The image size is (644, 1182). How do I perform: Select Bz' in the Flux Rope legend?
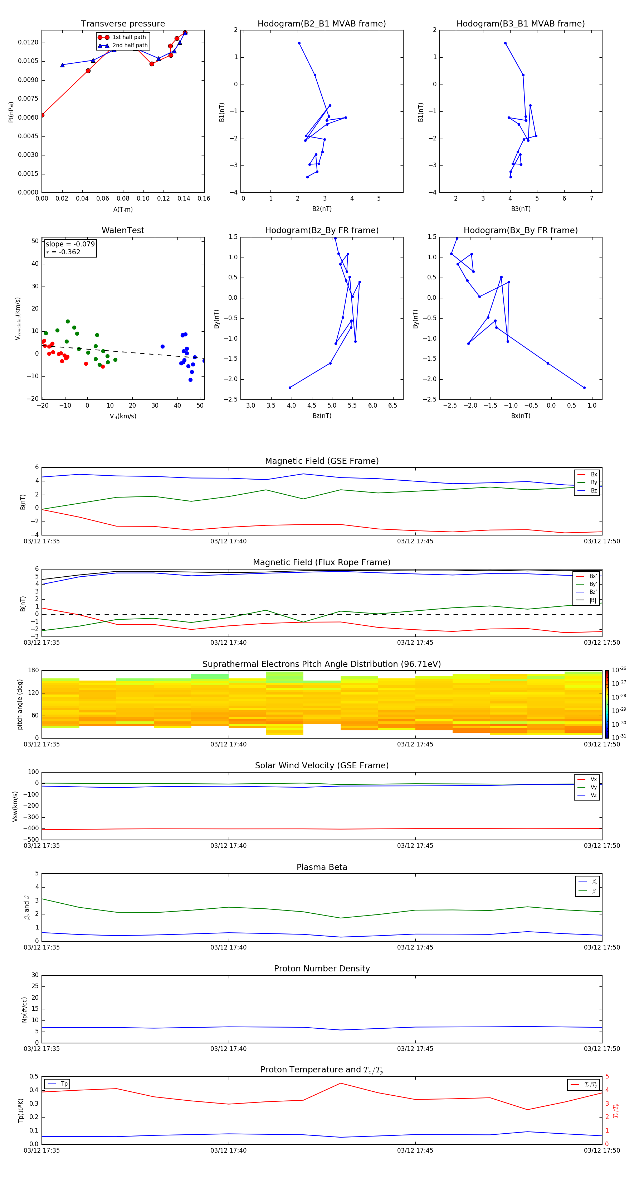click(587, 592)
